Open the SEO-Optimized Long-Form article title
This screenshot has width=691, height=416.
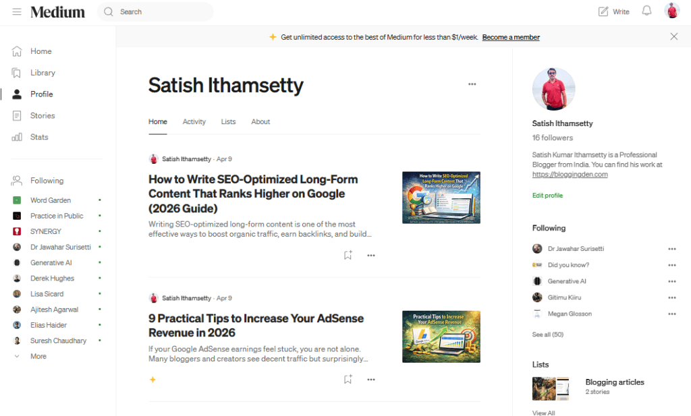pyautogui.click(x=253, y=194)
